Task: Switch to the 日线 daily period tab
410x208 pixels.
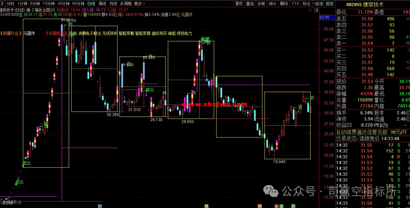Action: coord(91,3)
